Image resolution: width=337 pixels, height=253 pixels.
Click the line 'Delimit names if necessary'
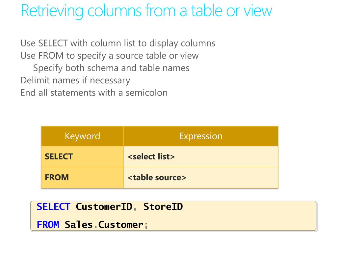(x=75, y=80)
